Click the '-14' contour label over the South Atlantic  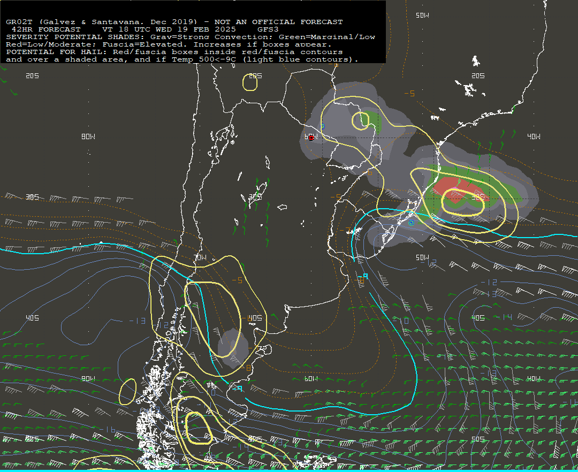pos(504,316)
